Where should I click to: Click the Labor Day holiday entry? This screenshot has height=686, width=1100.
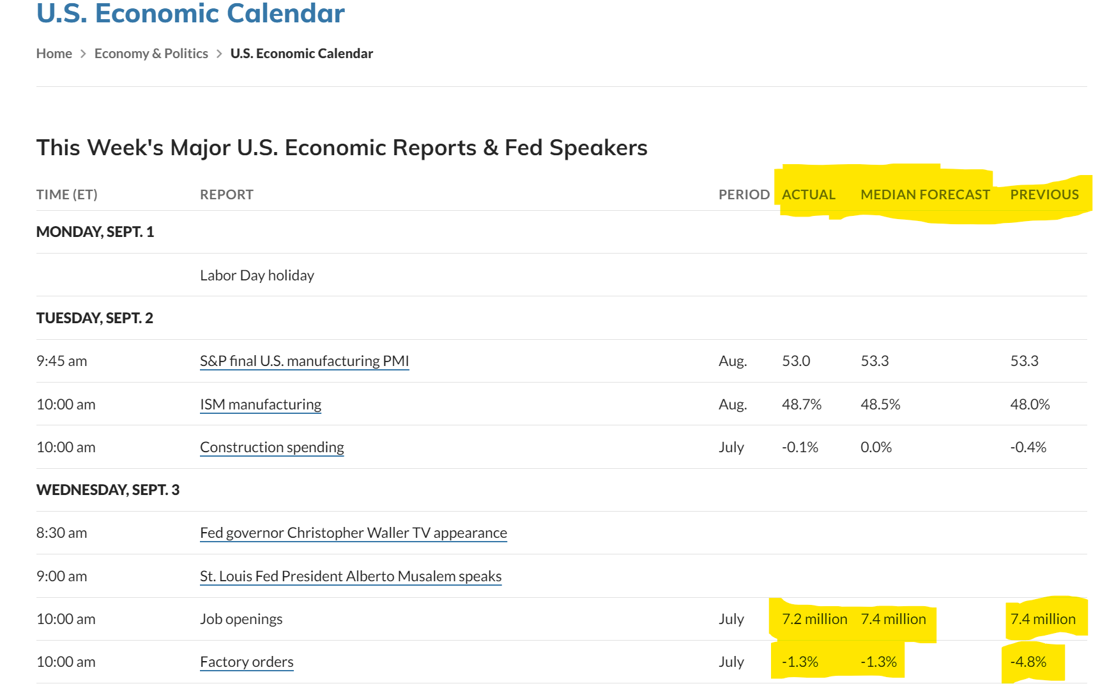tap(257, 275)
